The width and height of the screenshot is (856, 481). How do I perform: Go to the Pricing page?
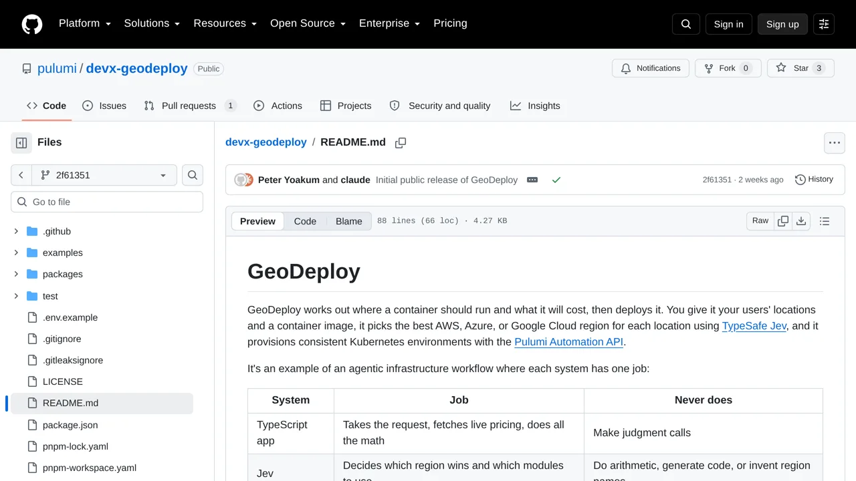click(450, 23)
